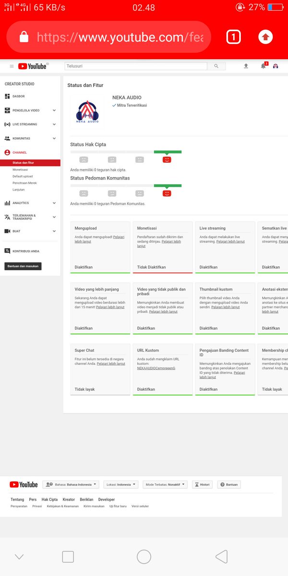Expand Pengelola Video section
This screenshot has width=288, height=576.
pos(54,110)
